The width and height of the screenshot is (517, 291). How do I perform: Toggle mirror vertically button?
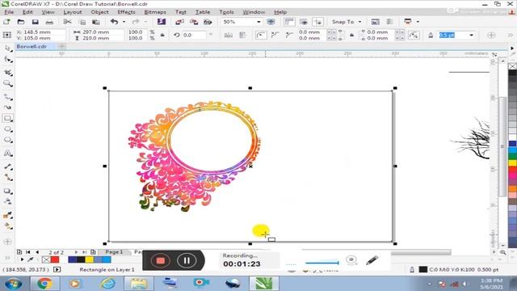tap(242, 35)
